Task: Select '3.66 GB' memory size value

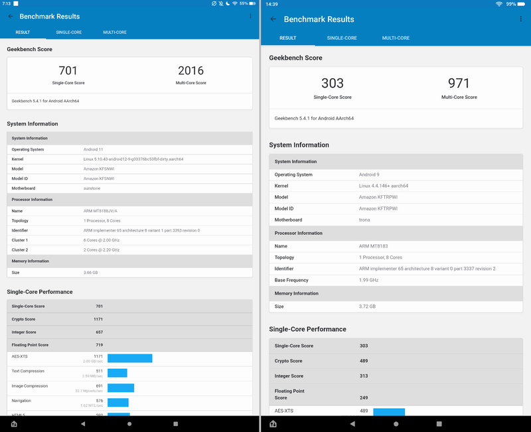Action: click(x=90, y=273)
